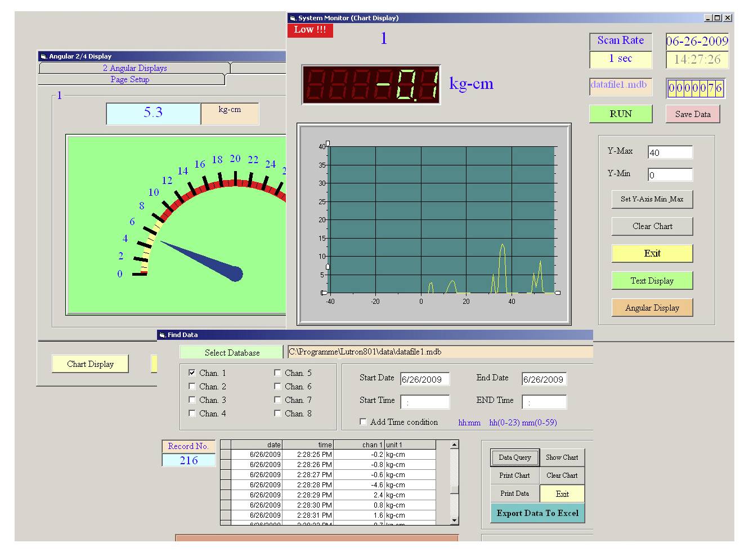Click the Find Data title bar icon
The height and width of the screenshot is (552, 749).
[x=162, y=335]
